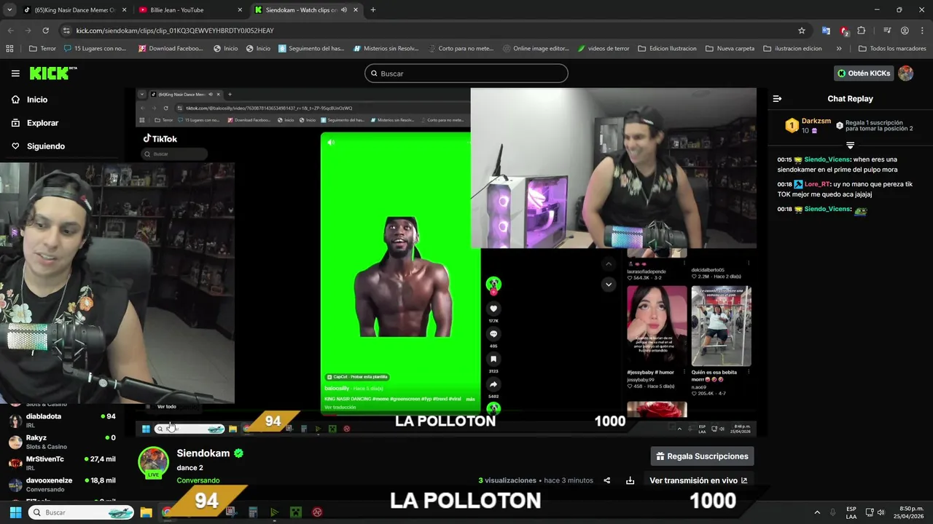
Task: Open the volume tray icon
Action: tap(881, 512)
